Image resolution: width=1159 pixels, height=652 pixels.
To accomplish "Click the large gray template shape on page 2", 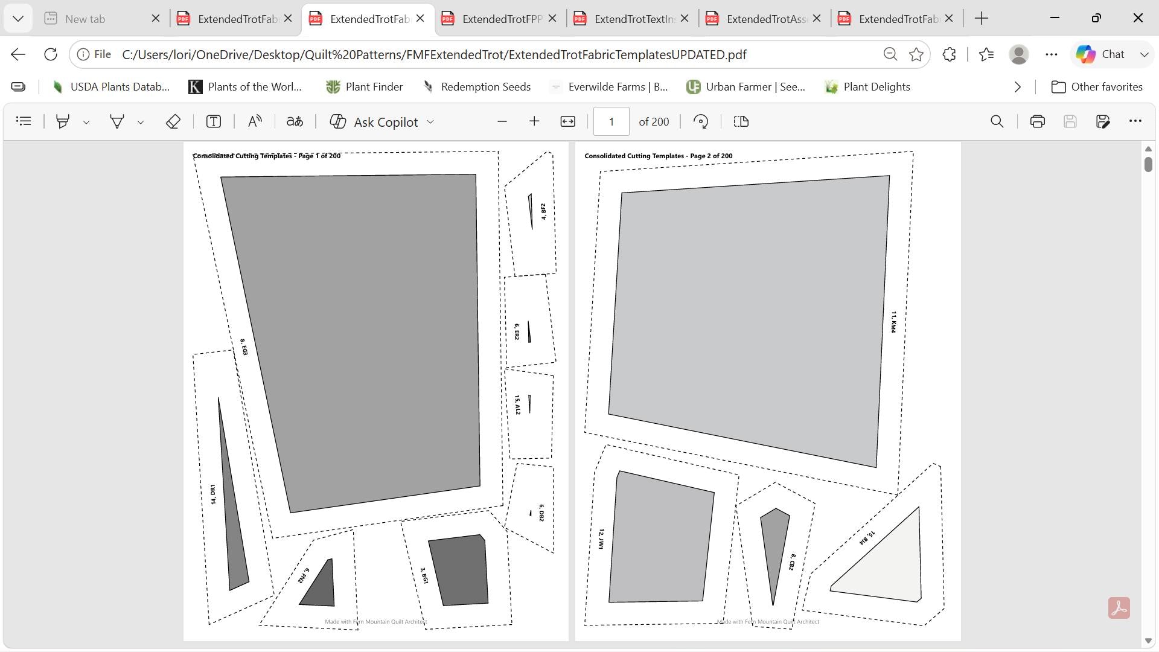I will pos(749,322).
